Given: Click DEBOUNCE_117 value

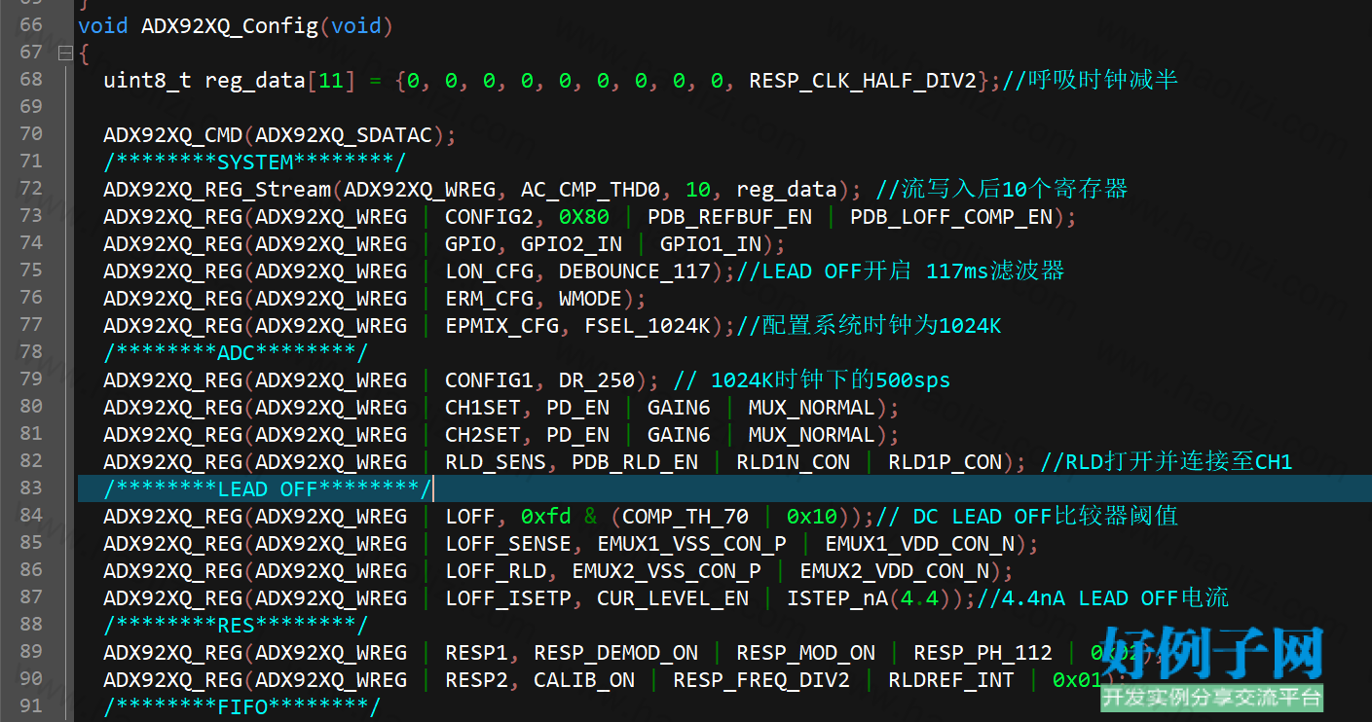Looking at the screenshot, I should pyautogui.click(x=635, y=271).
